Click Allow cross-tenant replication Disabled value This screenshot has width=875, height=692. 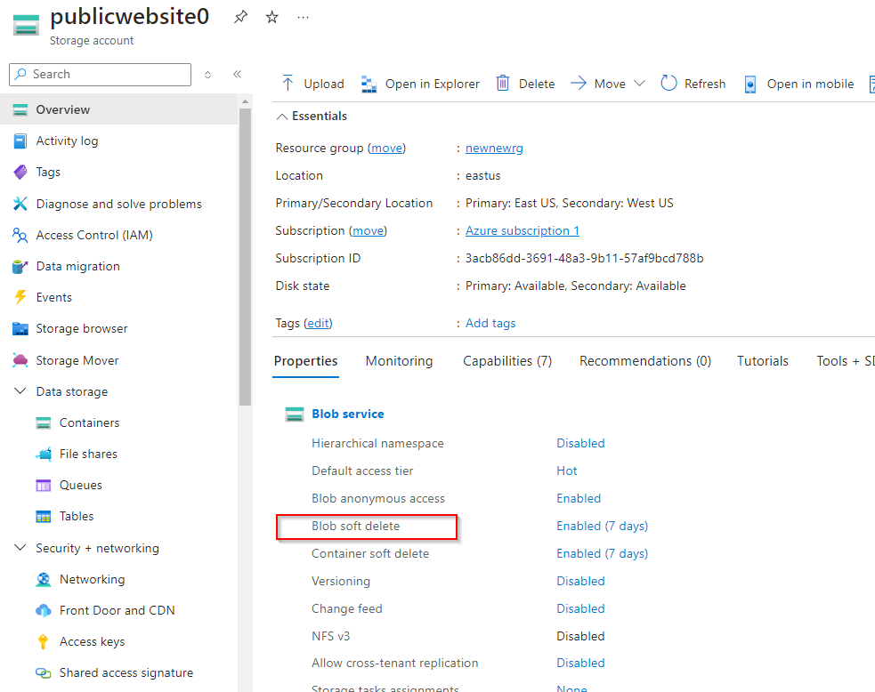[580, 663]
